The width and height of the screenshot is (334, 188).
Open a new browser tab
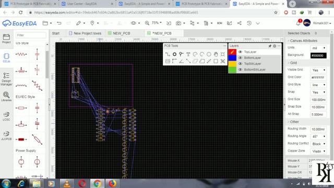292,4
